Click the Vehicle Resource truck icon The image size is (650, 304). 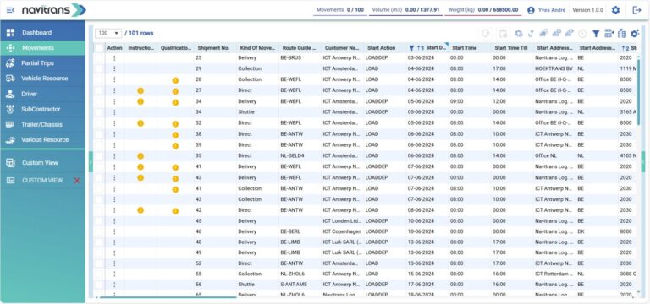coord(10,79)
